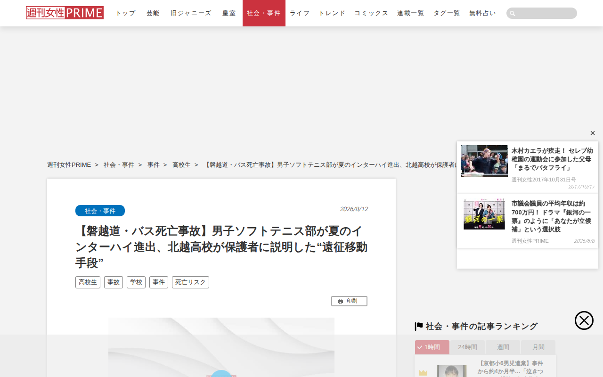Close the recommended articles popup
Screen dimensions: 603x377
tap(593, 133)
